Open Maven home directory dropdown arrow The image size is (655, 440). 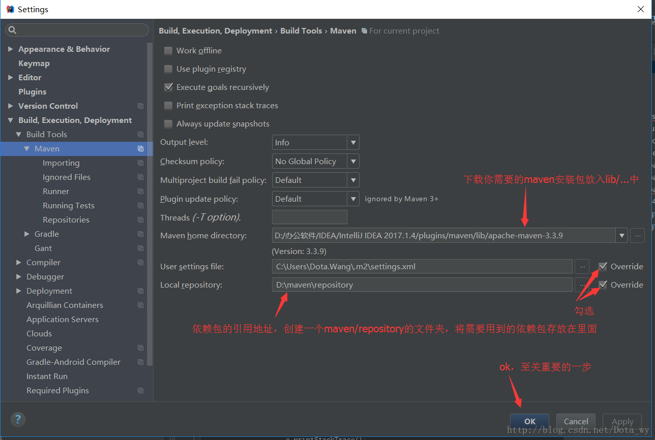(x=621, y=236)
